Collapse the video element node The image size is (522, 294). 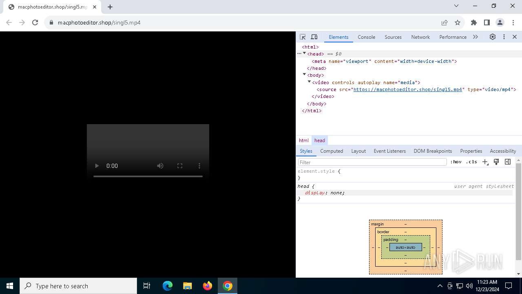pyautogui.click(x=309, y=82)
